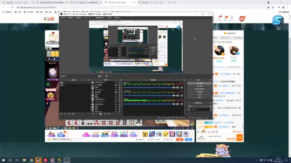Image resolution: width=291 pixels, height=163 pixels.
Task: Open source properties gear below Sources list
Action: [x=101, y=114]
